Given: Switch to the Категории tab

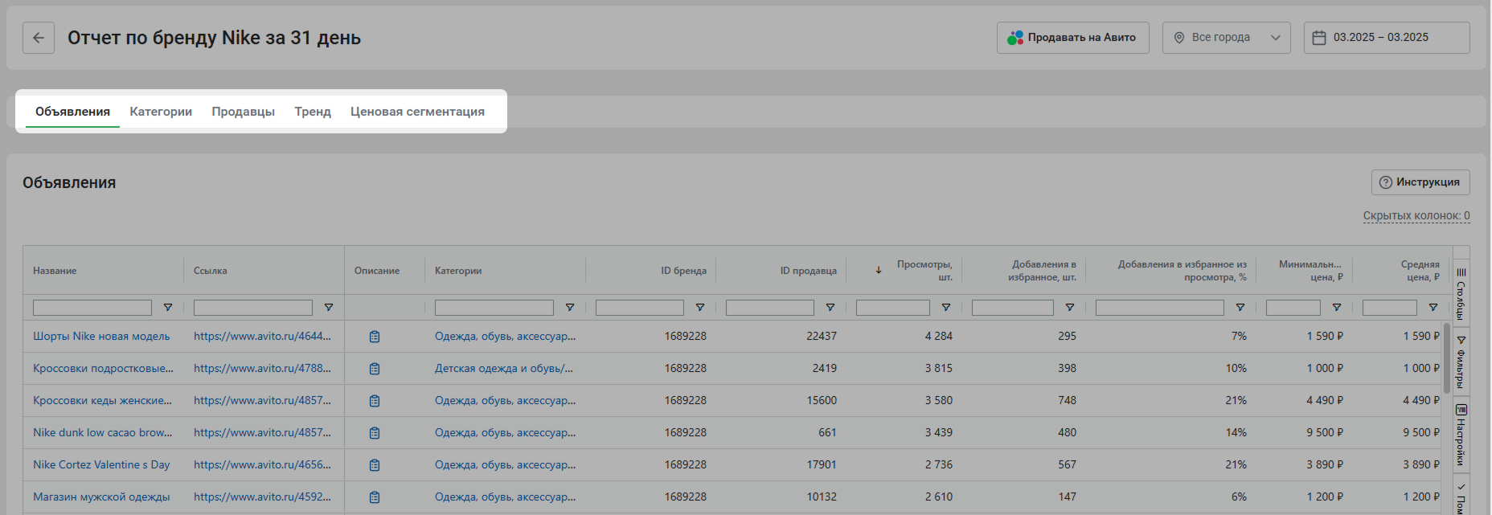Looking at the screenshot, I should coord(161,112).
